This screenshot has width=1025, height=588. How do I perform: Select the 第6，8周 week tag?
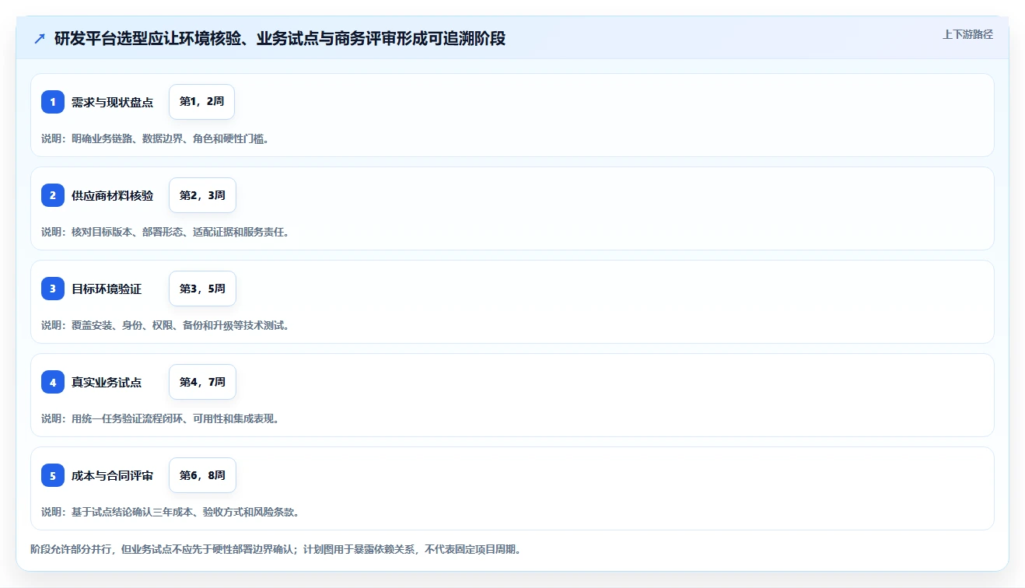(202, 475)
